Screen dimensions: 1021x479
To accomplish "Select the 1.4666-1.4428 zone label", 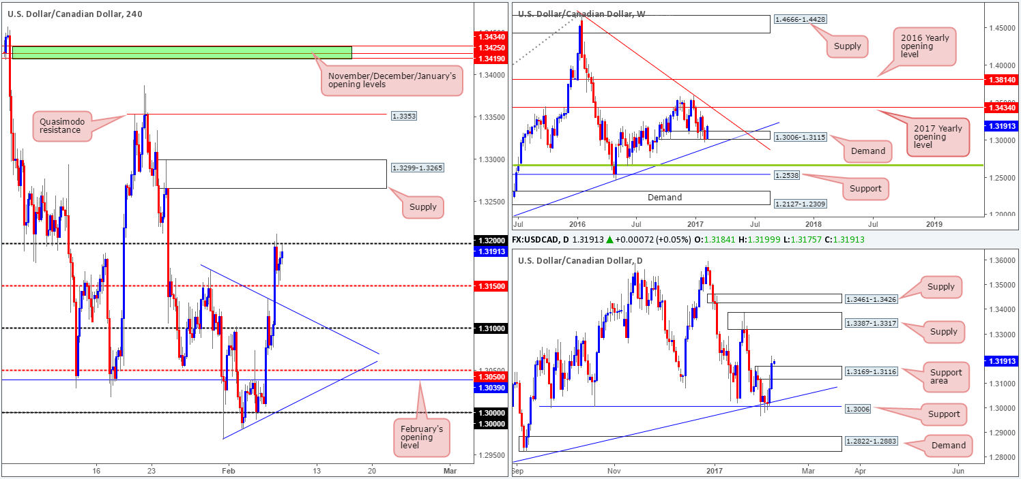I will point(799,20).
